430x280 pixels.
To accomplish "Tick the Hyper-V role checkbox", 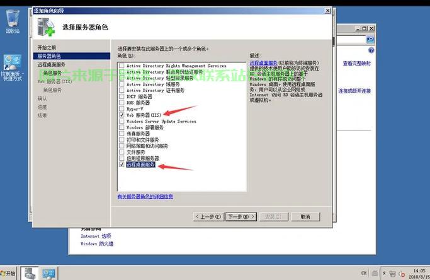I will click(122, 109).
